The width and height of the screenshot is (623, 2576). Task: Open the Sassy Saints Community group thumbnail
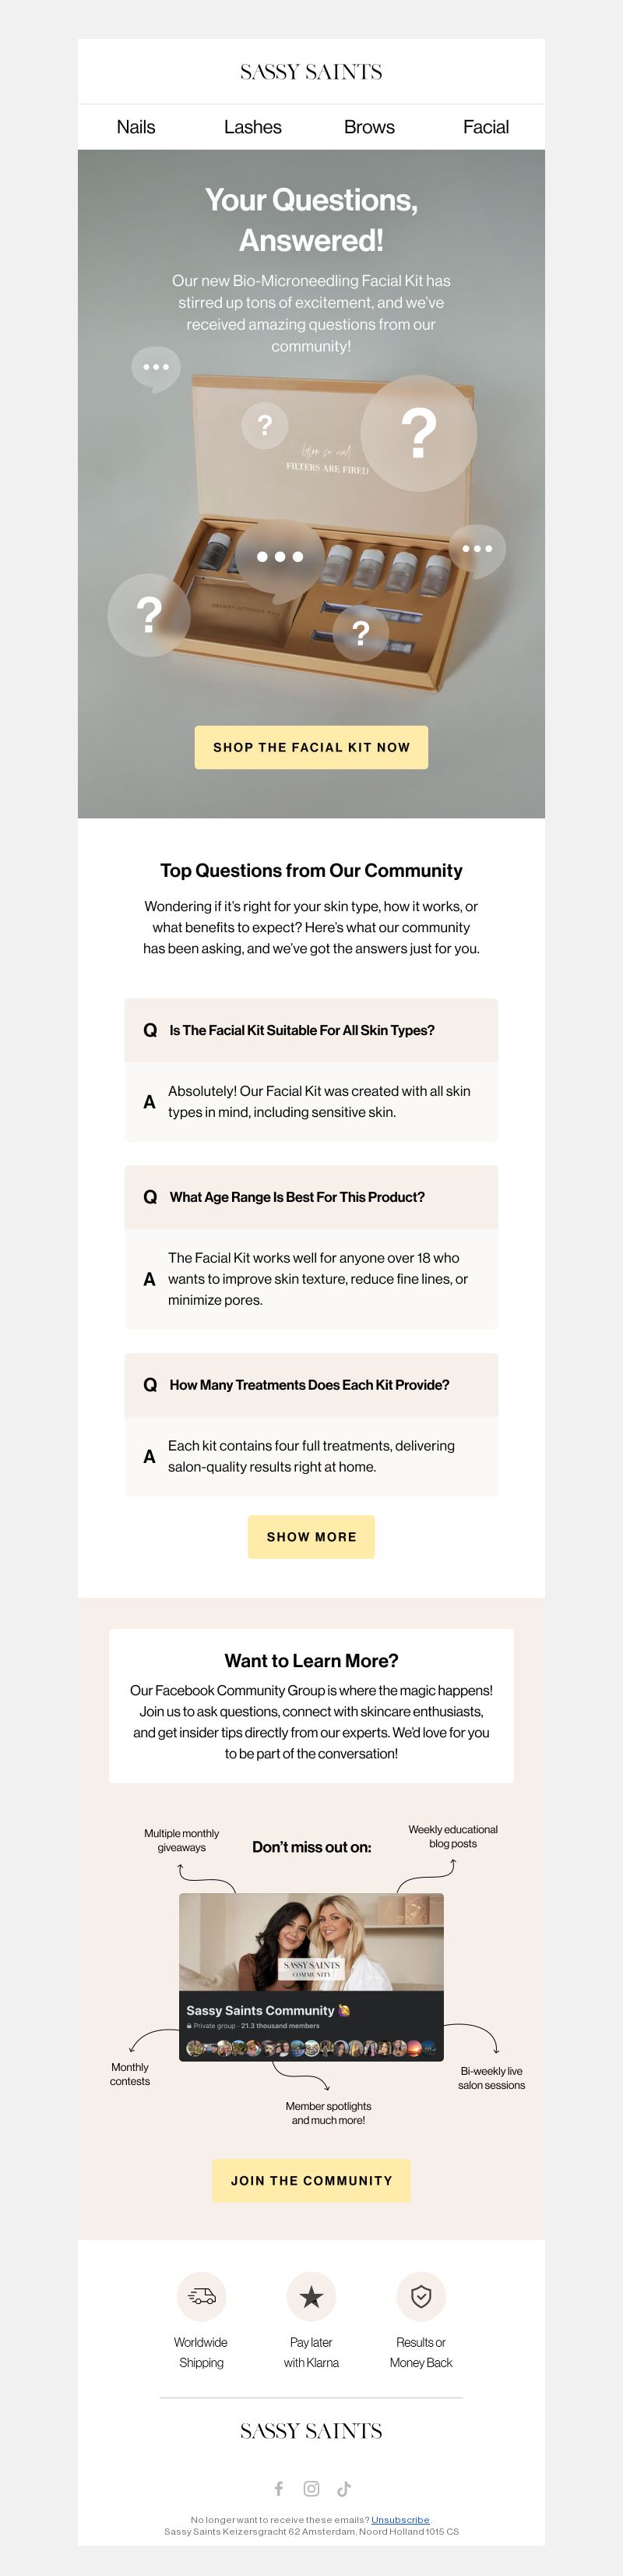[x=311, y=1976]
